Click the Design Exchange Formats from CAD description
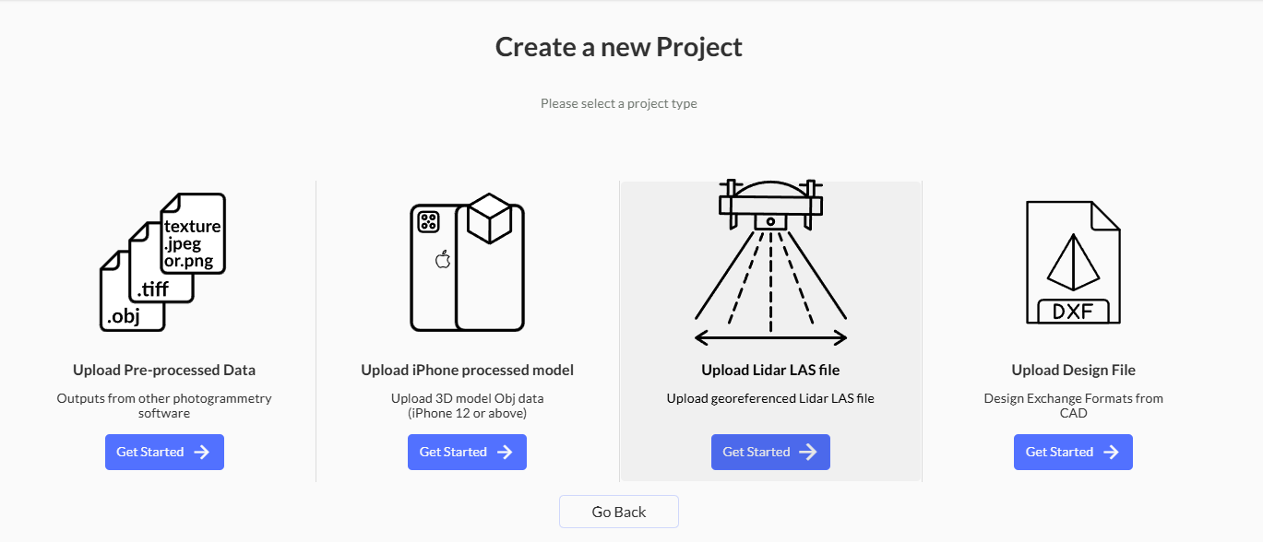The height and width of the screenshot is (542, 1263). point(1073,406)
